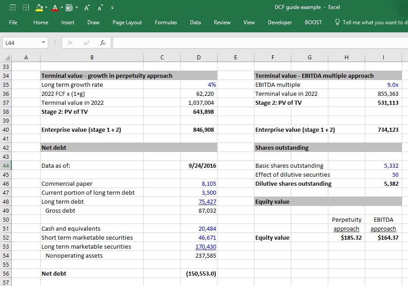Viewport: 408px width, 286px height.
Task: Decrease font size with smaller A
Action: pyautogui.click(x=100, y=8)
